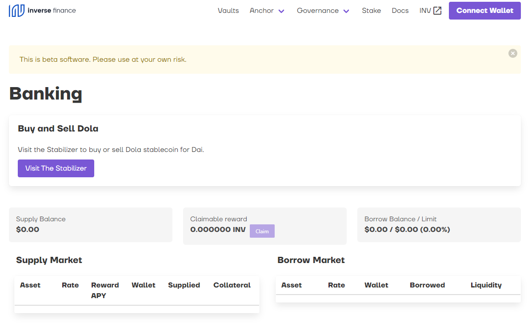Click the Inverse Finance logo icon
Screen dimensions: 532x327
click(x=16, y=11)
